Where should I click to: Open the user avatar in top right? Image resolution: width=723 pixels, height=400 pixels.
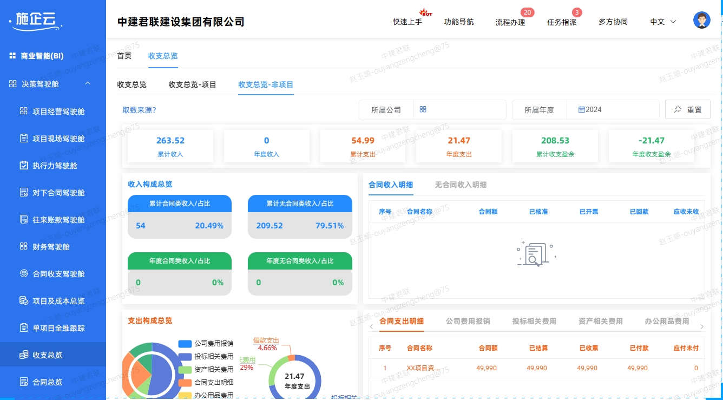click(701, 19)
